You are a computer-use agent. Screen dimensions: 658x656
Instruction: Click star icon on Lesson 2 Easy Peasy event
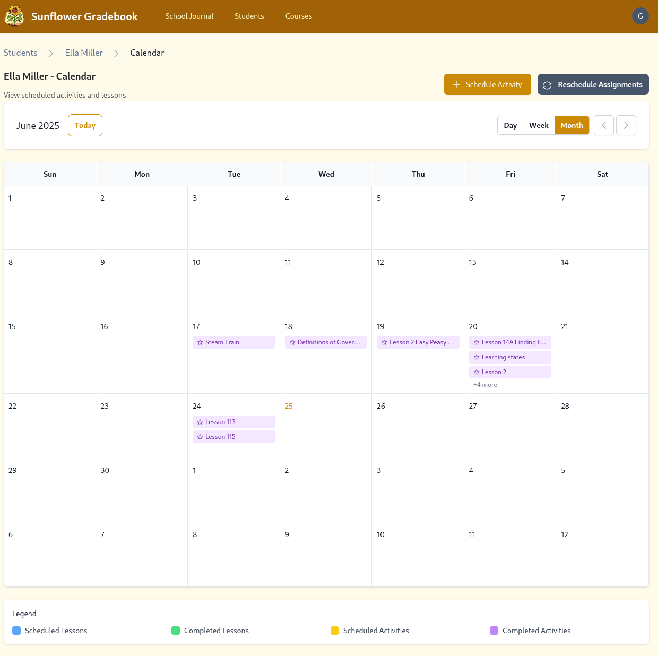coord(384,342)
